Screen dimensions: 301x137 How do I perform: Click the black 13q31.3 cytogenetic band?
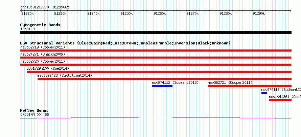coord(156,33)
